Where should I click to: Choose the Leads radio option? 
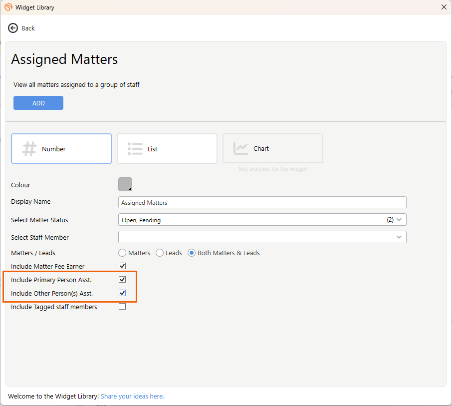coord(160,253)
